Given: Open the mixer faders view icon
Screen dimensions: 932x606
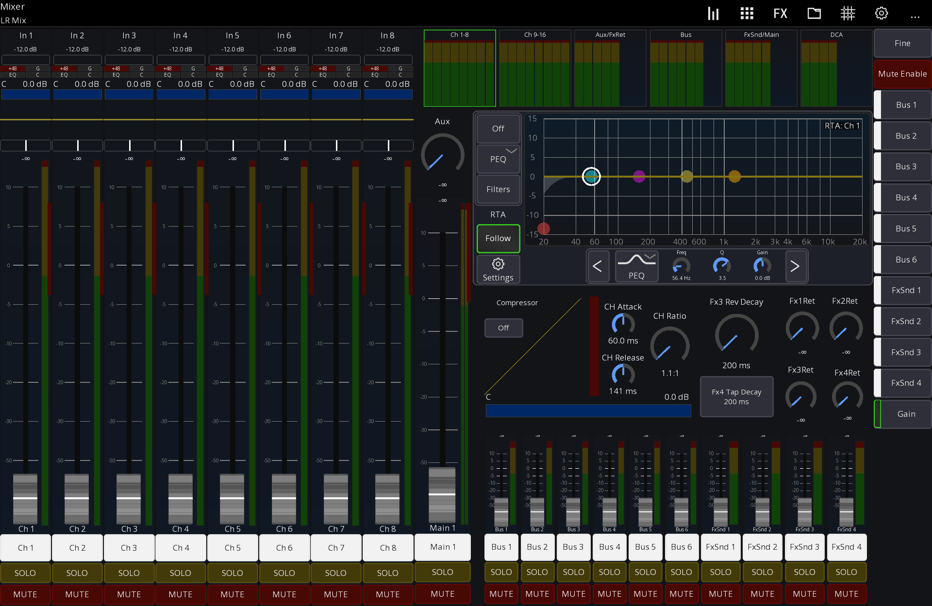Looking at the screenshot, I should click(713, 13).
